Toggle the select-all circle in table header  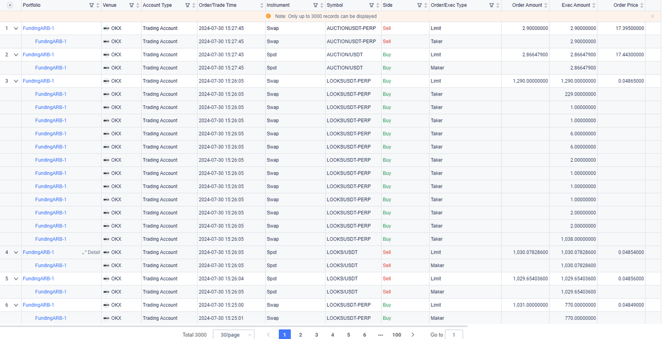(10, 5)
